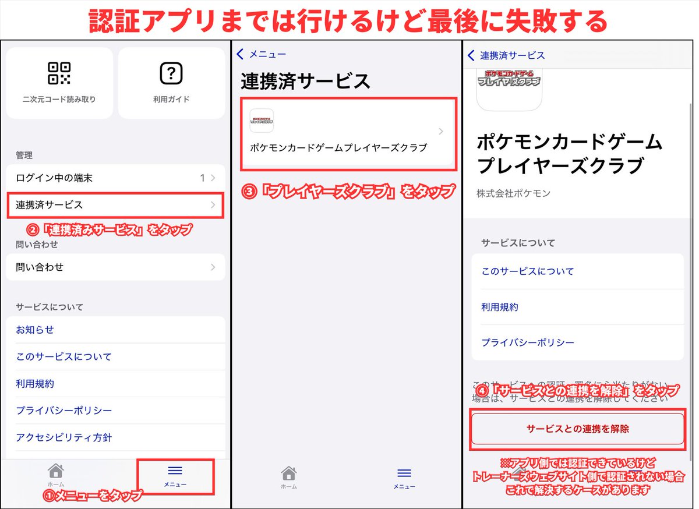Tap the 株式会社ポケモン company text
Viewport: 699px width, 509px height.
tap(513, 193)
